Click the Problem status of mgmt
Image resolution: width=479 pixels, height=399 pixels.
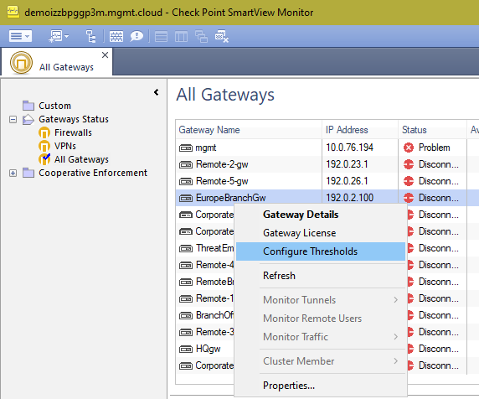coord(434,148)
